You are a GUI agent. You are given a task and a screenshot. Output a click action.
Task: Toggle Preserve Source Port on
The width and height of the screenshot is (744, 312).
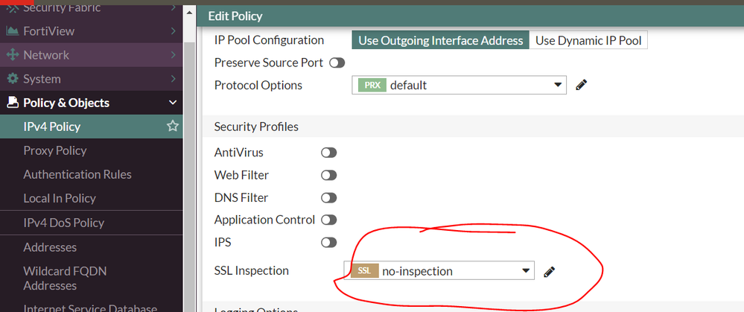point(337,63)
